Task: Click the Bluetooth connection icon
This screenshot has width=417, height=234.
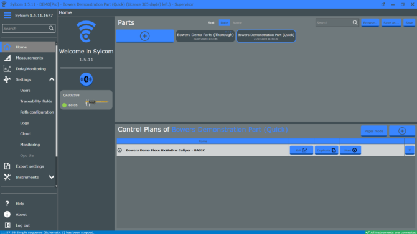Action: [86, 79]
